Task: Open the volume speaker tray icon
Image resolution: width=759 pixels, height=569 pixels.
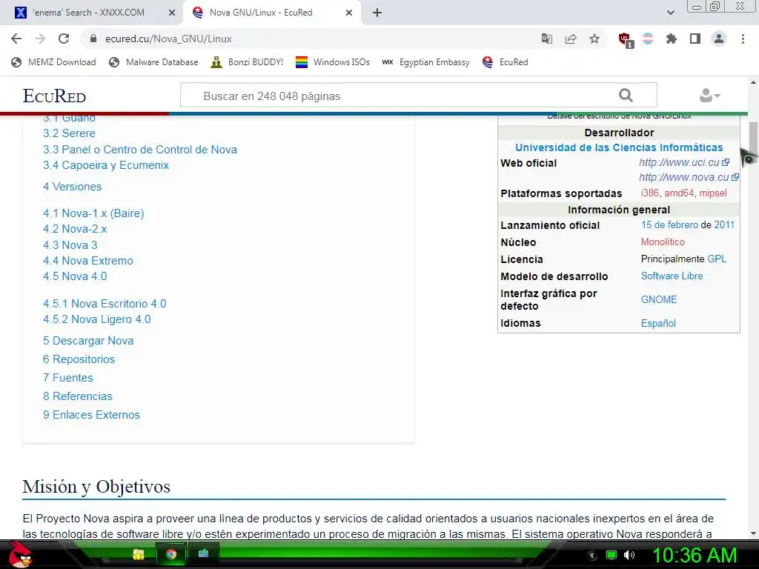Action: pos(629,555)
